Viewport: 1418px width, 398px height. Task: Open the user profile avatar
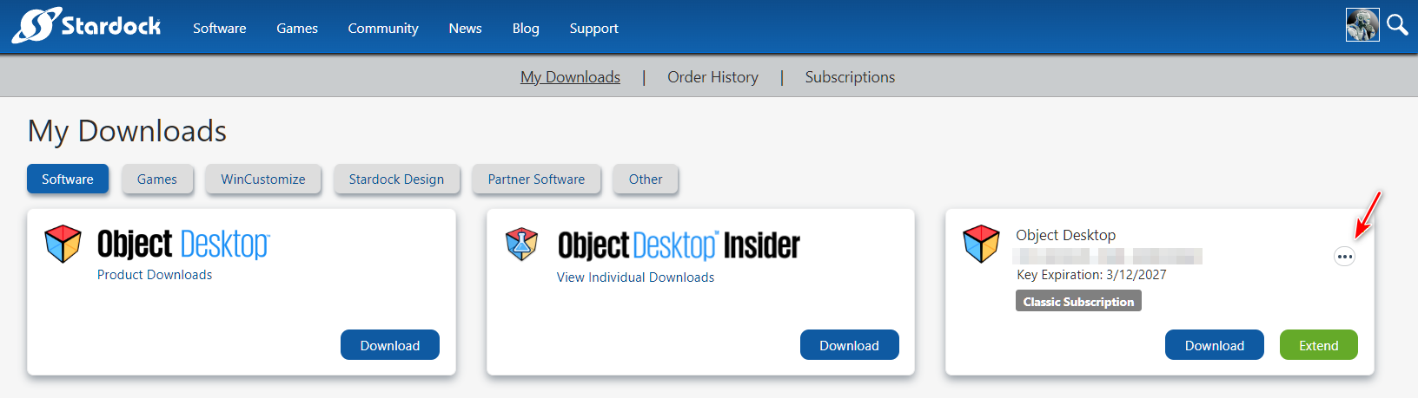click(x=1362, y=25)
